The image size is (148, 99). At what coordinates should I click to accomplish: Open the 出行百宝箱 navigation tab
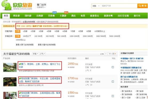point(123,16)
